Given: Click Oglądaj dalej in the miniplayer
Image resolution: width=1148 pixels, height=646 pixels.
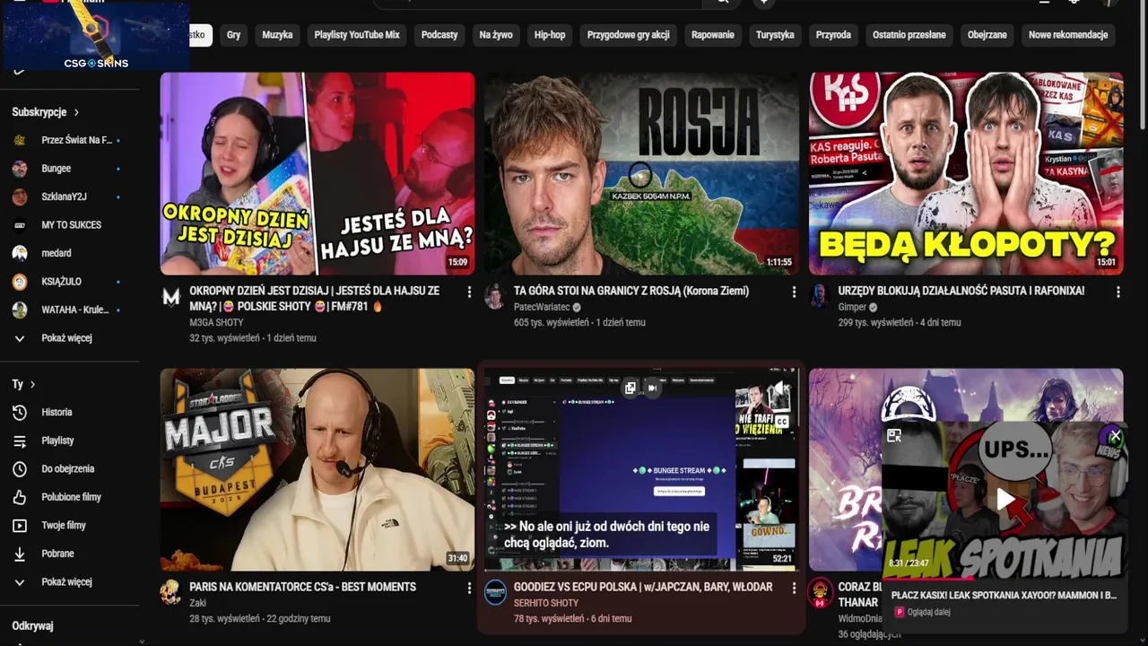Looking at the screenshot, I should pos(928,612).
